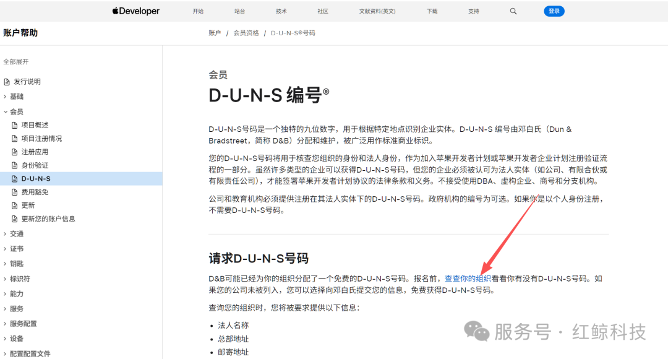Viewport: 668px width, 359px height.
Task: Expand the 服务 section chevron
Action: pyautogui.click(x=5, y=309)
